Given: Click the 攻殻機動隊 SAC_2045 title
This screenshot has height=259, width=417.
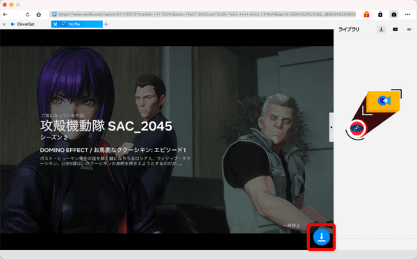Looking at the screenshot, I should (x=106, y=126).
